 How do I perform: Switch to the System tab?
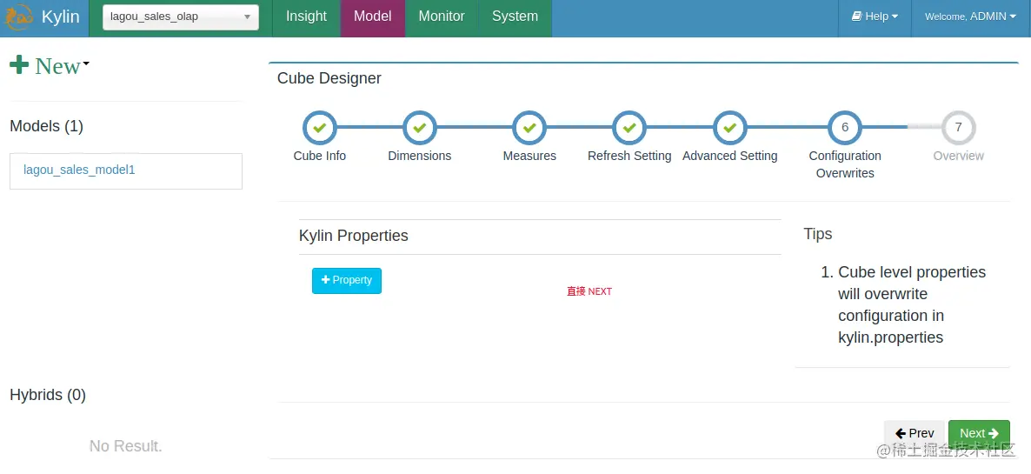pyautogui.click(x=515, y=17)
